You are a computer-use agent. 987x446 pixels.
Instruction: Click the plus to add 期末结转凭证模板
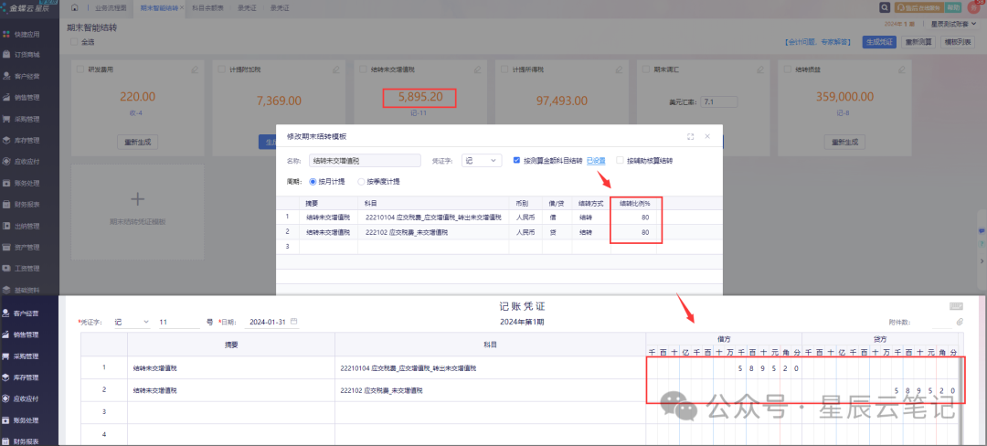coord(137,199)
